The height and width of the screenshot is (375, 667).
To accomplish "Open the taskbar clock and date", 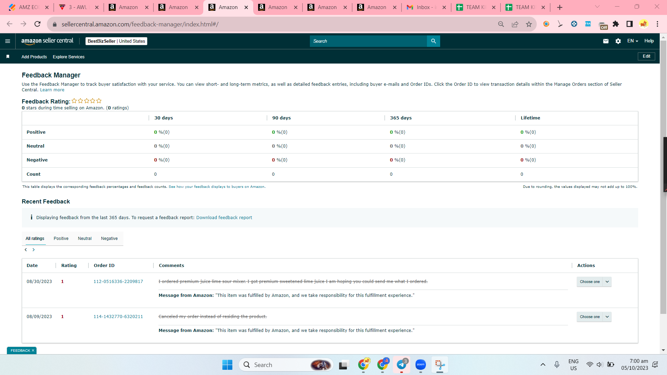I will point(635,365).
